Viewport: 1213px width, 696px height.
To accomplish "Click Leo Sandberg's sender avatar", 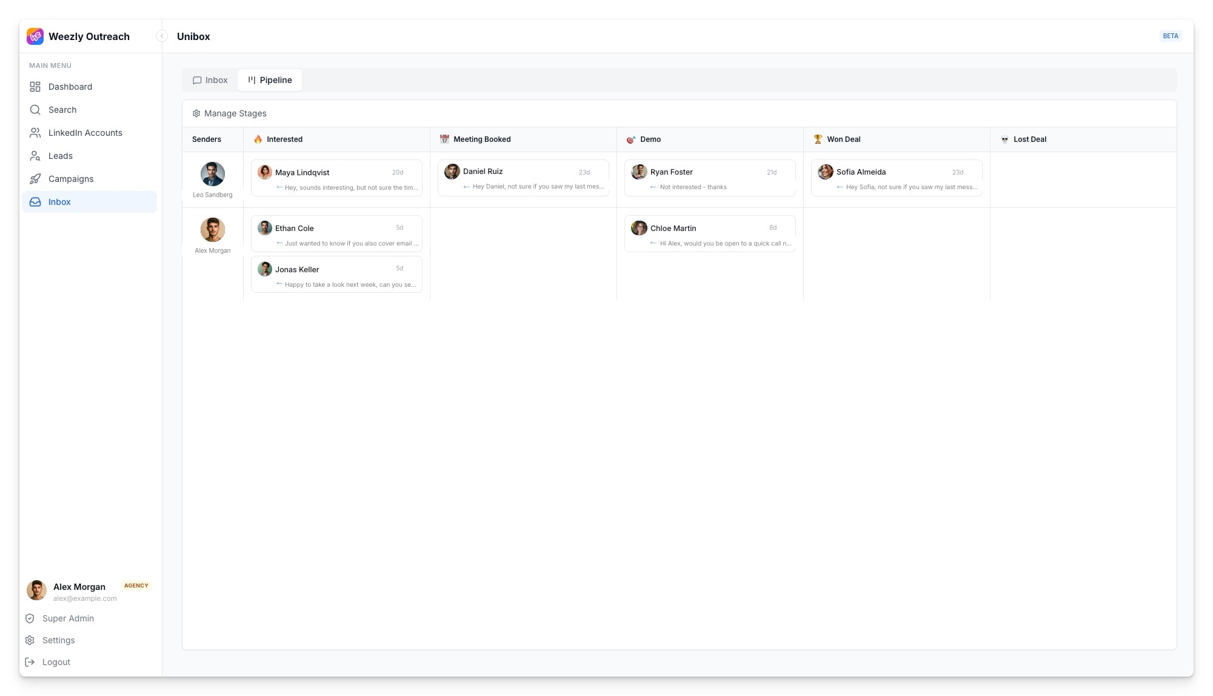I will click(x=213, y=174).
